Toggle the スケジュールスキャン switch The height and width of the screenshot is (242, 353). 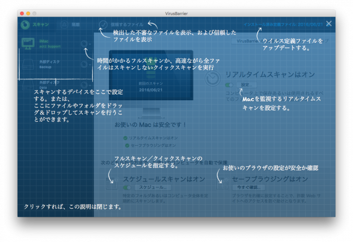(x=127, y=187)
